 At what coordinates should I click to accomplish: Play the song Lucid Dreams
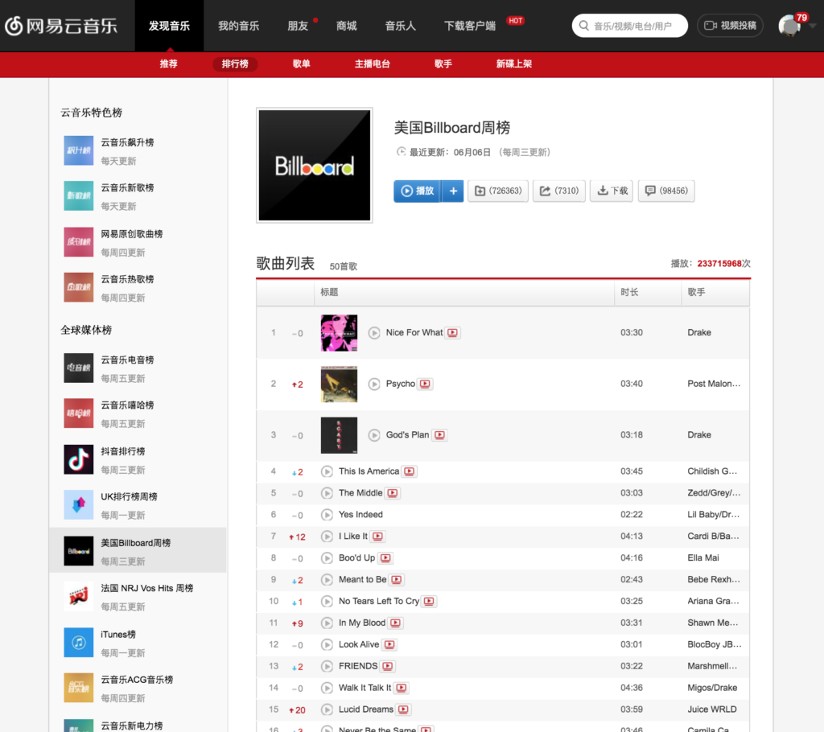point(327,710)
